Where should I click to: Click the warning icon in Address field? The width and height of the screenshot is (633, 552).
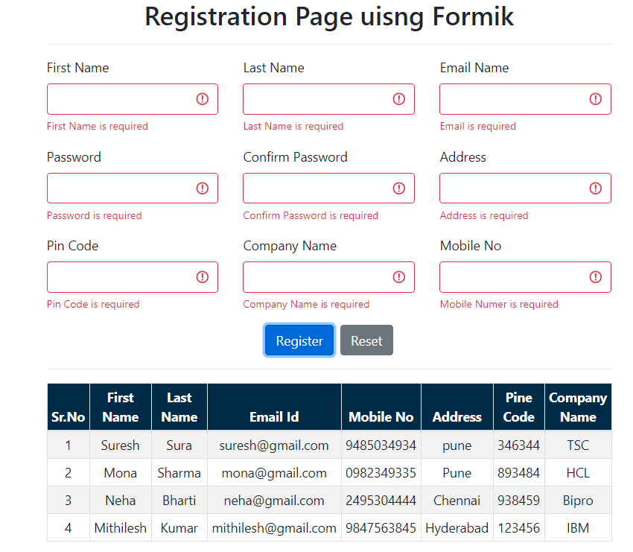tap(596, 188)
